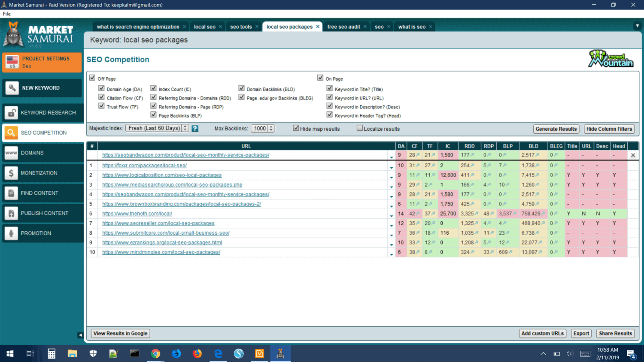Open the Windows Start menu
This screenshot has width=644, height=362.
pyautogui.click(x=10, y=353)
